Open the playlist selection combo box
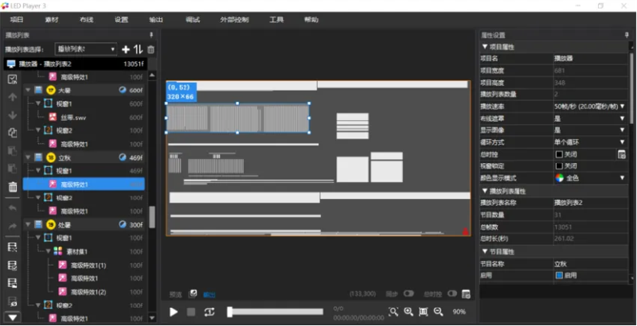 pyautogui.click(x=86, y=49)
